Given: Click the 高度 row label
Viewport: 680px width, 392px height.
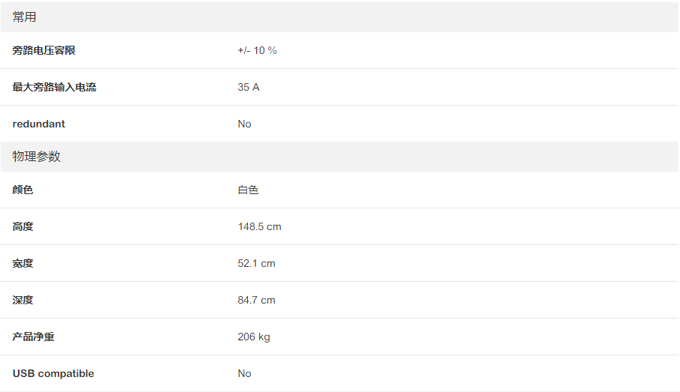Looking at the screenshot, I should (x=23, y=226).
